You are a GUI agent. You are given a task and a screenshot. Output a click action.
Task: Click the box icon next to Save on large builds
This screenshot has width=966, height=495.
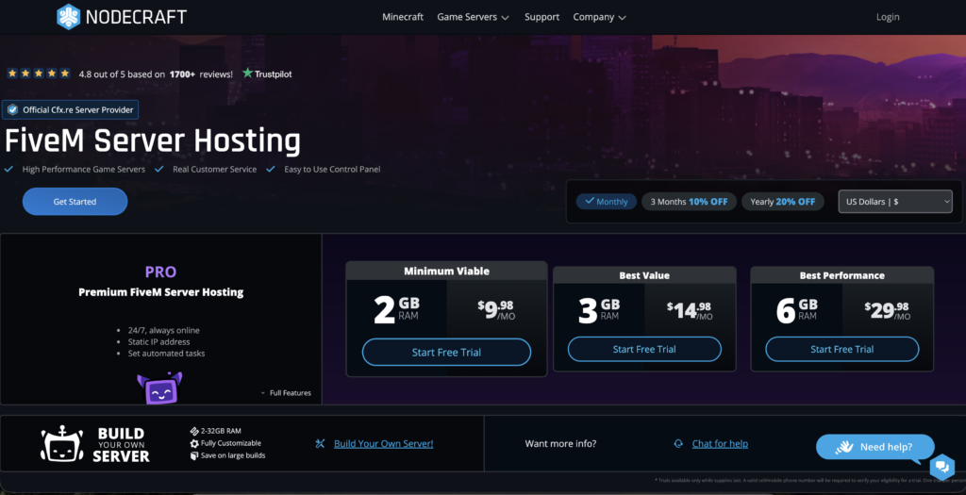click(194, 455)
